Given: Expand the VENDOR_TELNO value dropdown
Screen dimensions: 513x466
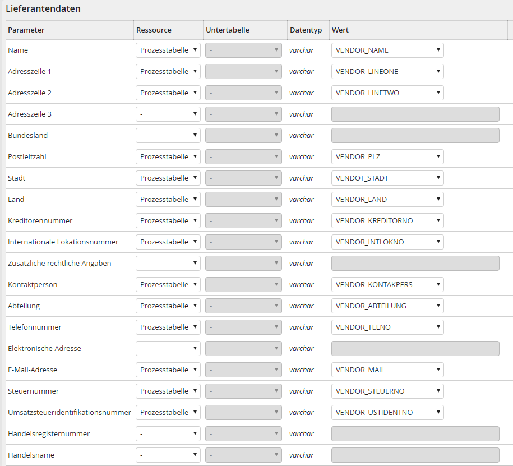Looking at the screenshot, I should point(387,327).
